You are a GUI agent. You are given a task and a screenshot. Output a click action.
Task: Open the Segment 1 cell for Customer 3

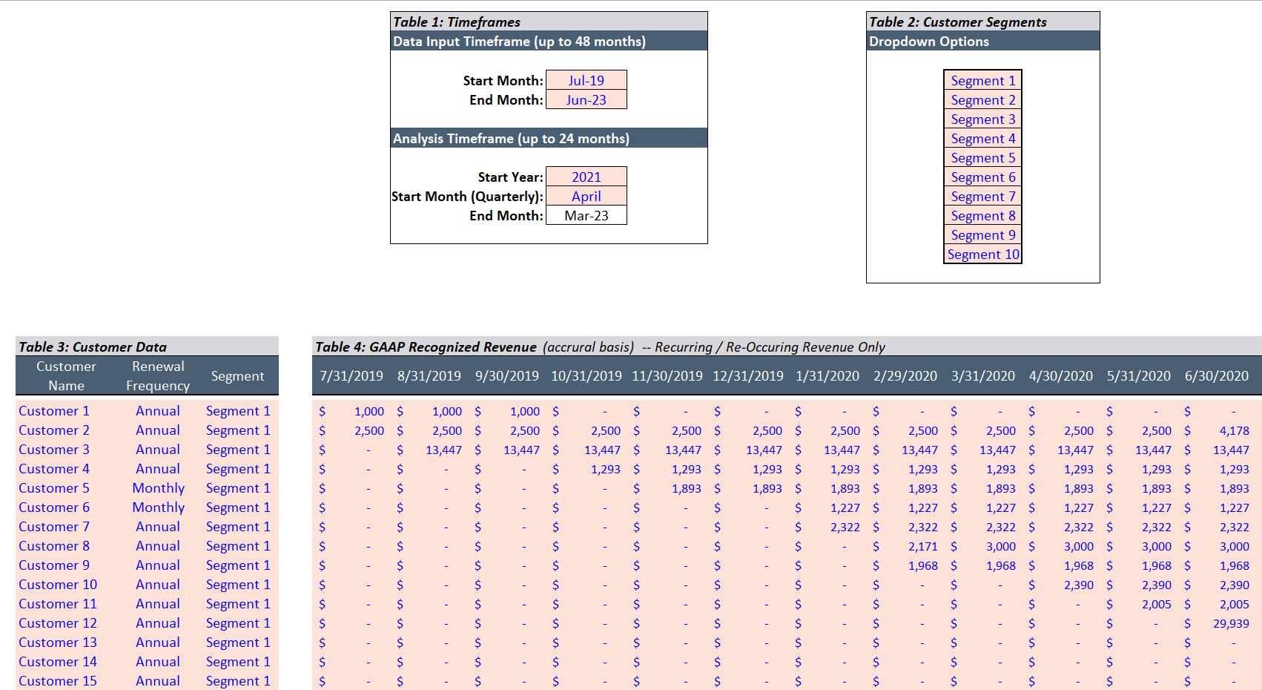pos(238,449)
